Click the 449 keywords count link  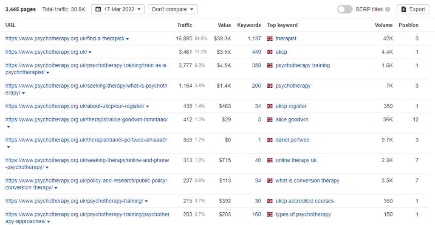[x=256, y=52]
